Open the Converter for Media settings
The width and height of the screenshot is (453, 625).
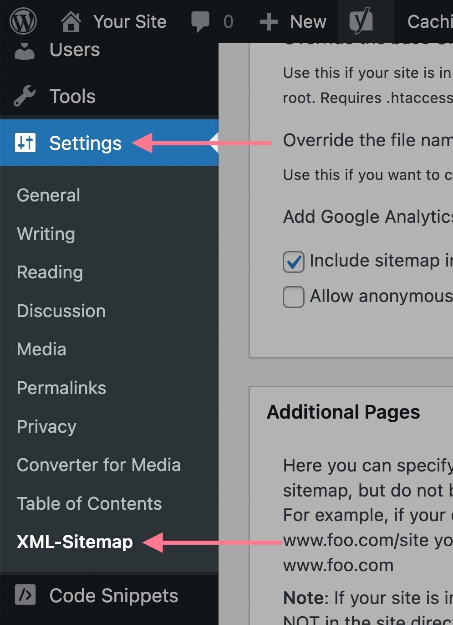click(x=98, y=465)
